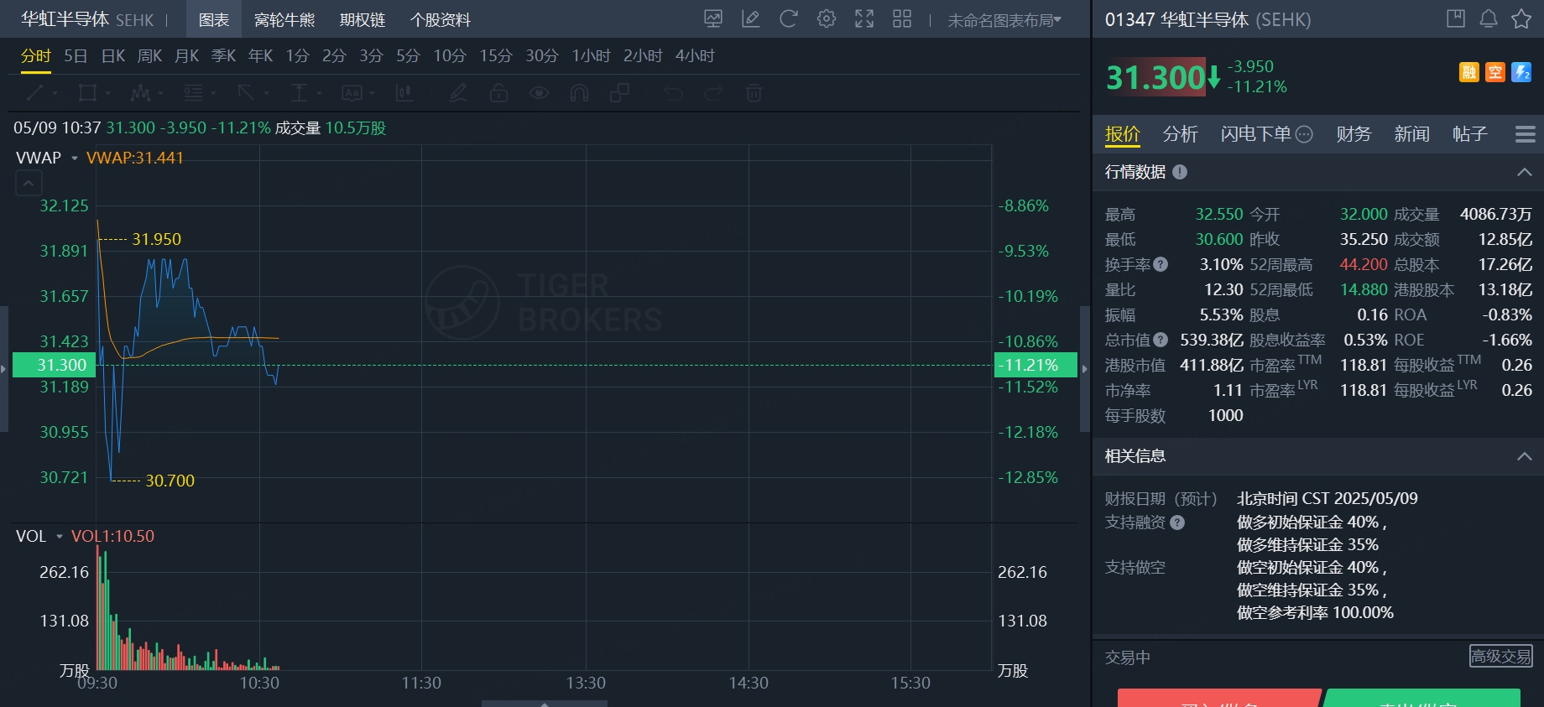
Task: Select the line drawing tool
Action: 35,93
